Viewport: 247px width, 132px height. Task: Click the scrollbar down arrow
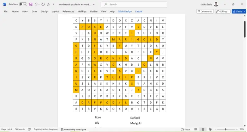(x=245, y=126)
